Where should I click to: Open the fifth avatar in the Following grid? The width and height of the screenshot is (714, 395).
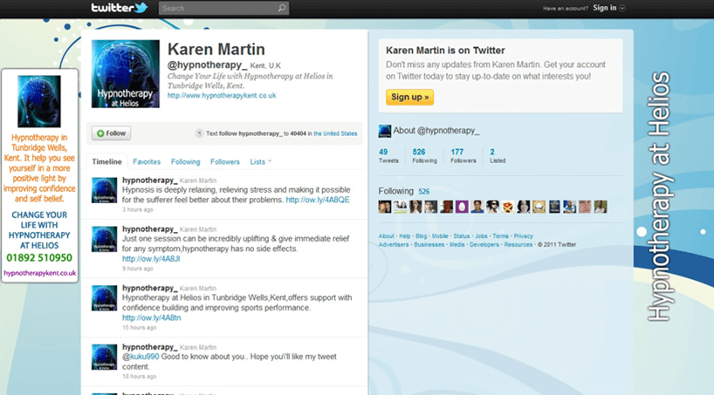pyautogui.click(x=447, y=207)
